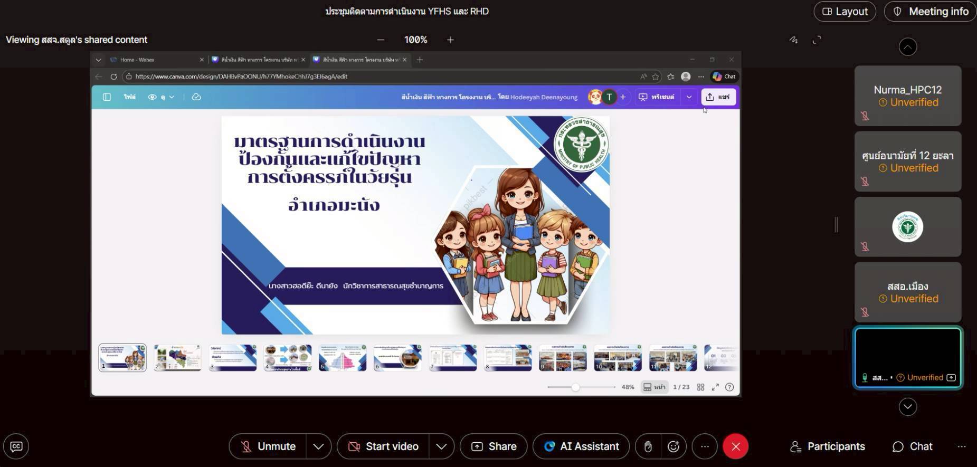
Task: Click red leave meeting button
Action: (735, 446)
